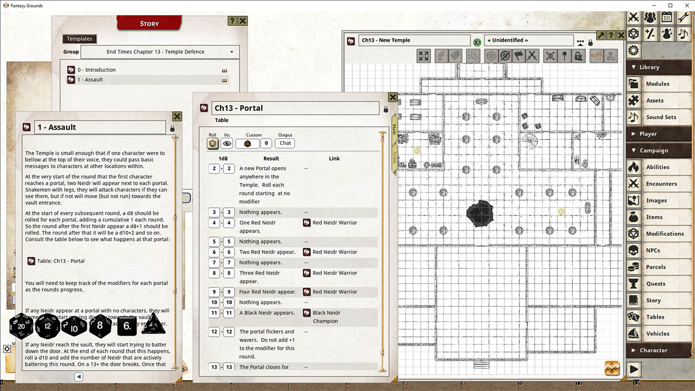Screen dimensions: 695x391
Task: Expand the Character section in the sidebar
Action: pyautogui.click(x=658, y=350)
